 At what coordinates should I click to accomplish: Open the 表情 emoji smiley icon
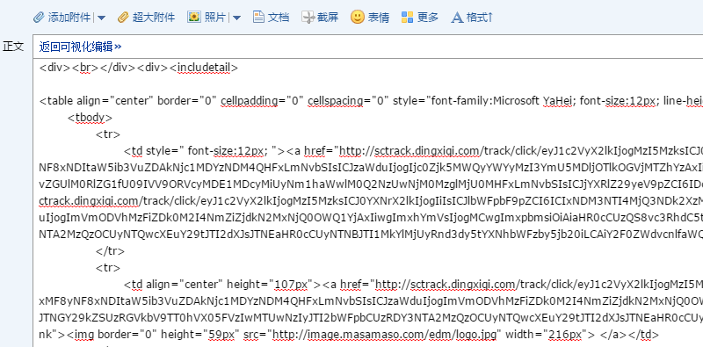tap(358, 17)
